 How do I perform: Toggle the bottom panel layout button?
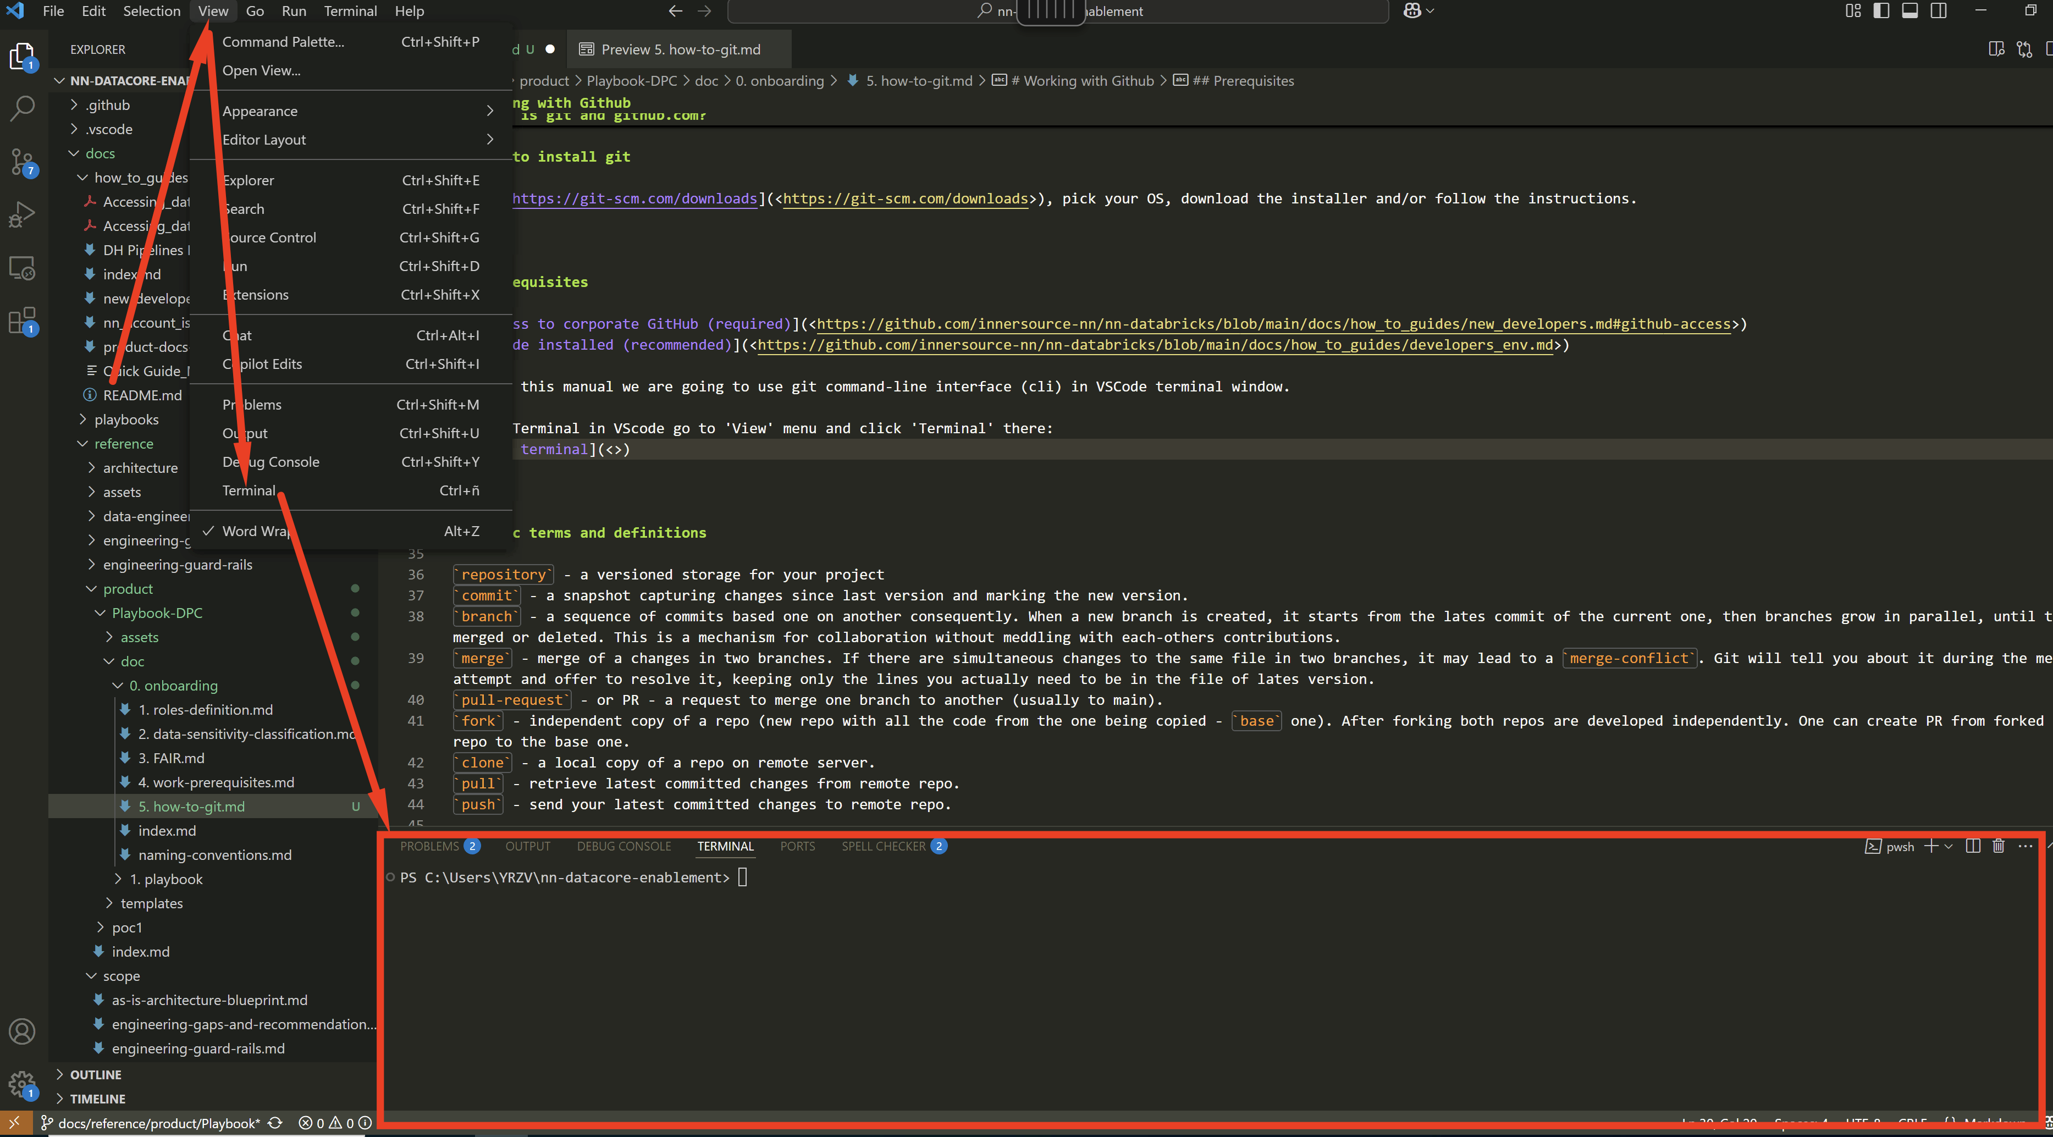coord(1909,11)
